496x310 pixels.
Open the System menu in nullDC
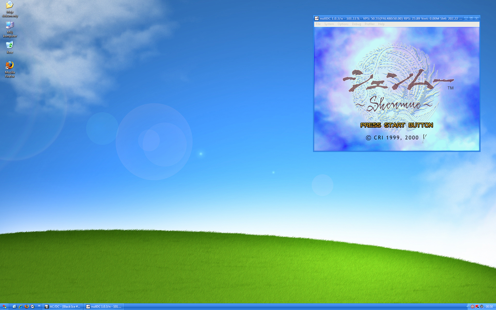coord(329,24)
